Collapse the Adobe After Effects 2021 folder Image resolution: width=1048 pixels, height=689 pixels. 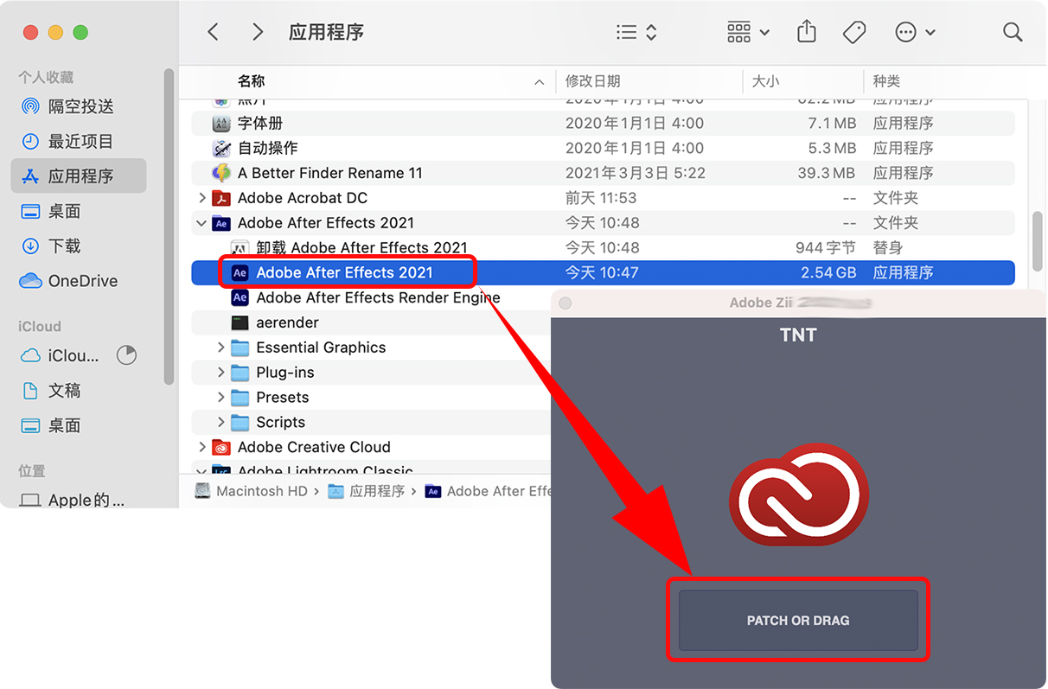pos(202,223)
